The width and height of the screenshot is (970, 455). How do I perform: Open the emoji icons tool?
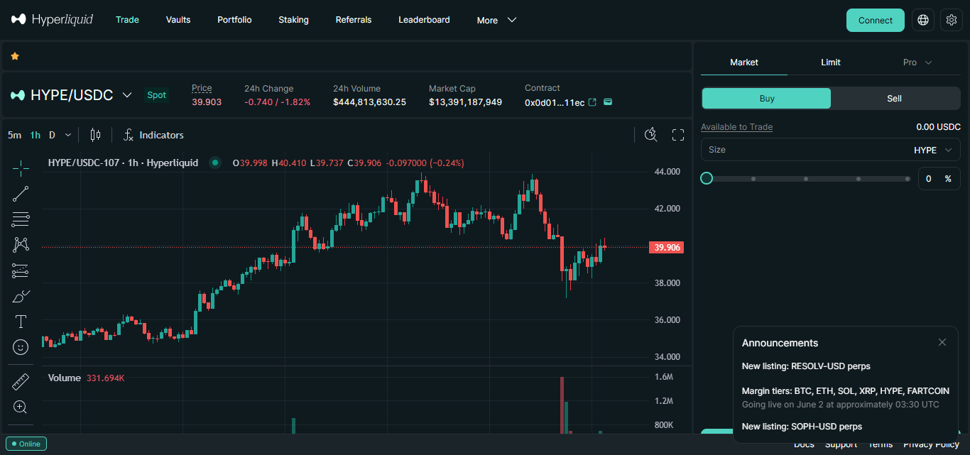(21, 347)
